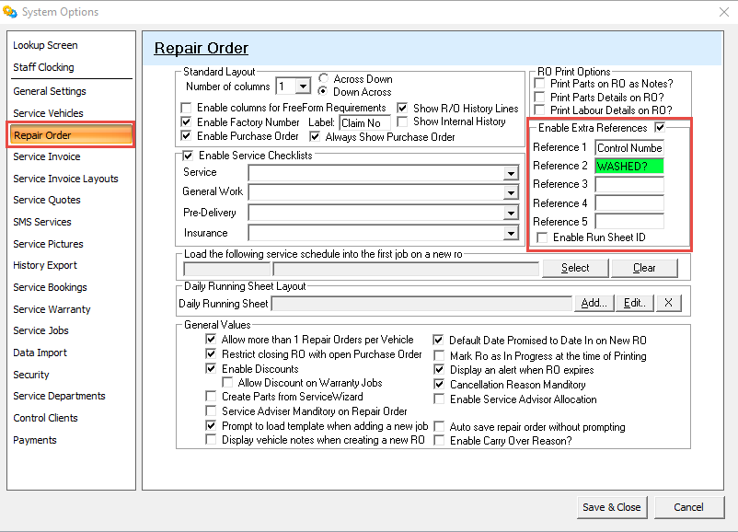The width and height of the screenshot is (738, 532).
Task: Click the Cancel button
Action: (688, 507)
